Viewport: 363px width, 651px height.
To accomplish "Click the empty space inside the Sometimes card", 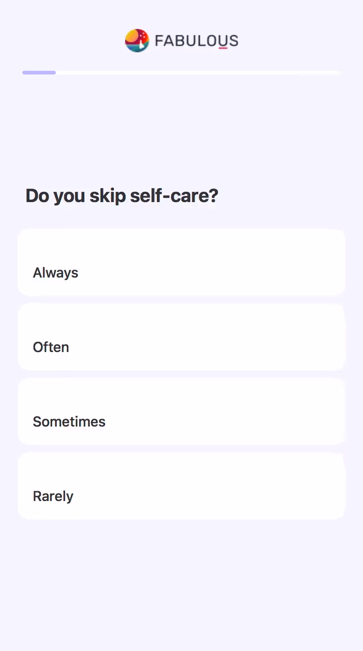I will [233, 411].
